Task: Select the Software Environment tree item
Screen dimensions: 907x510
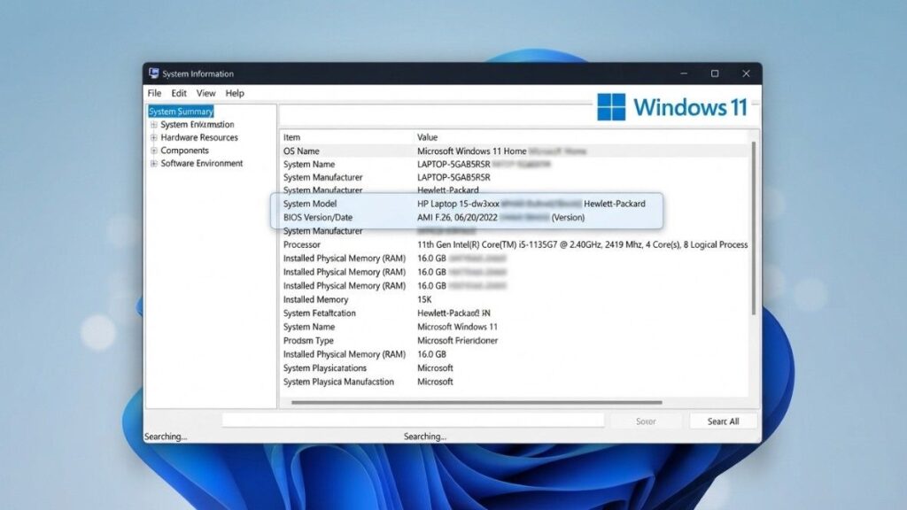Action: (202, 164)
